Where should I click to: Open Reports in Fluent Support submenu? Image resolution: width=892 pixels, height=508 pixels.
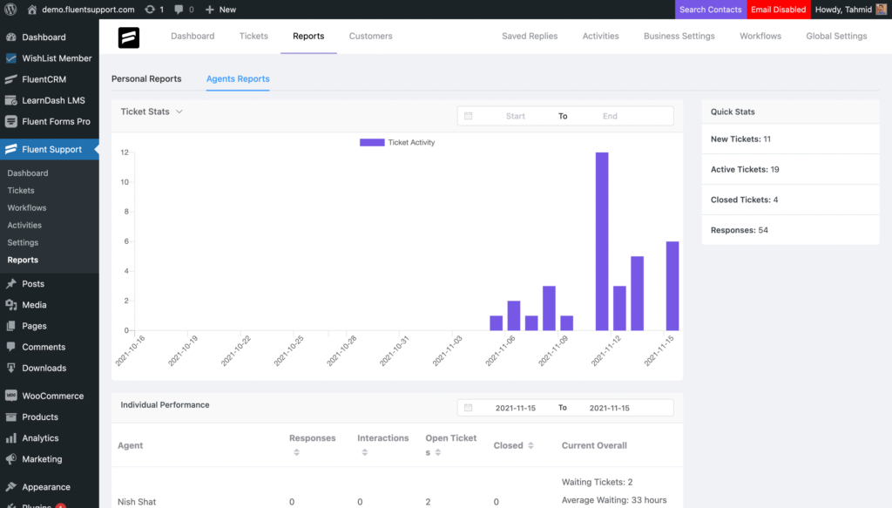pyautogui.click(x=23, y=260)
